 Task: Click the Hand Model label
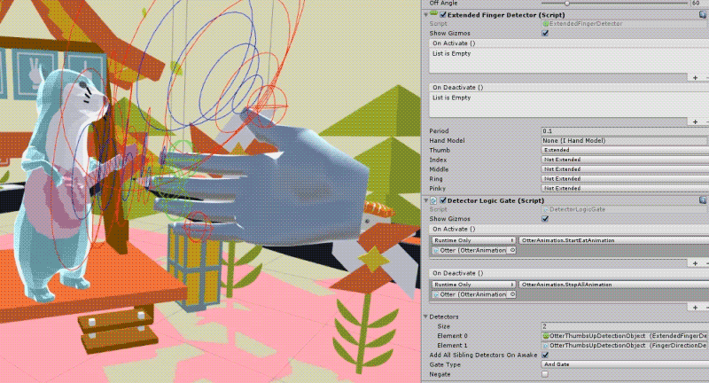coord(447,141)
